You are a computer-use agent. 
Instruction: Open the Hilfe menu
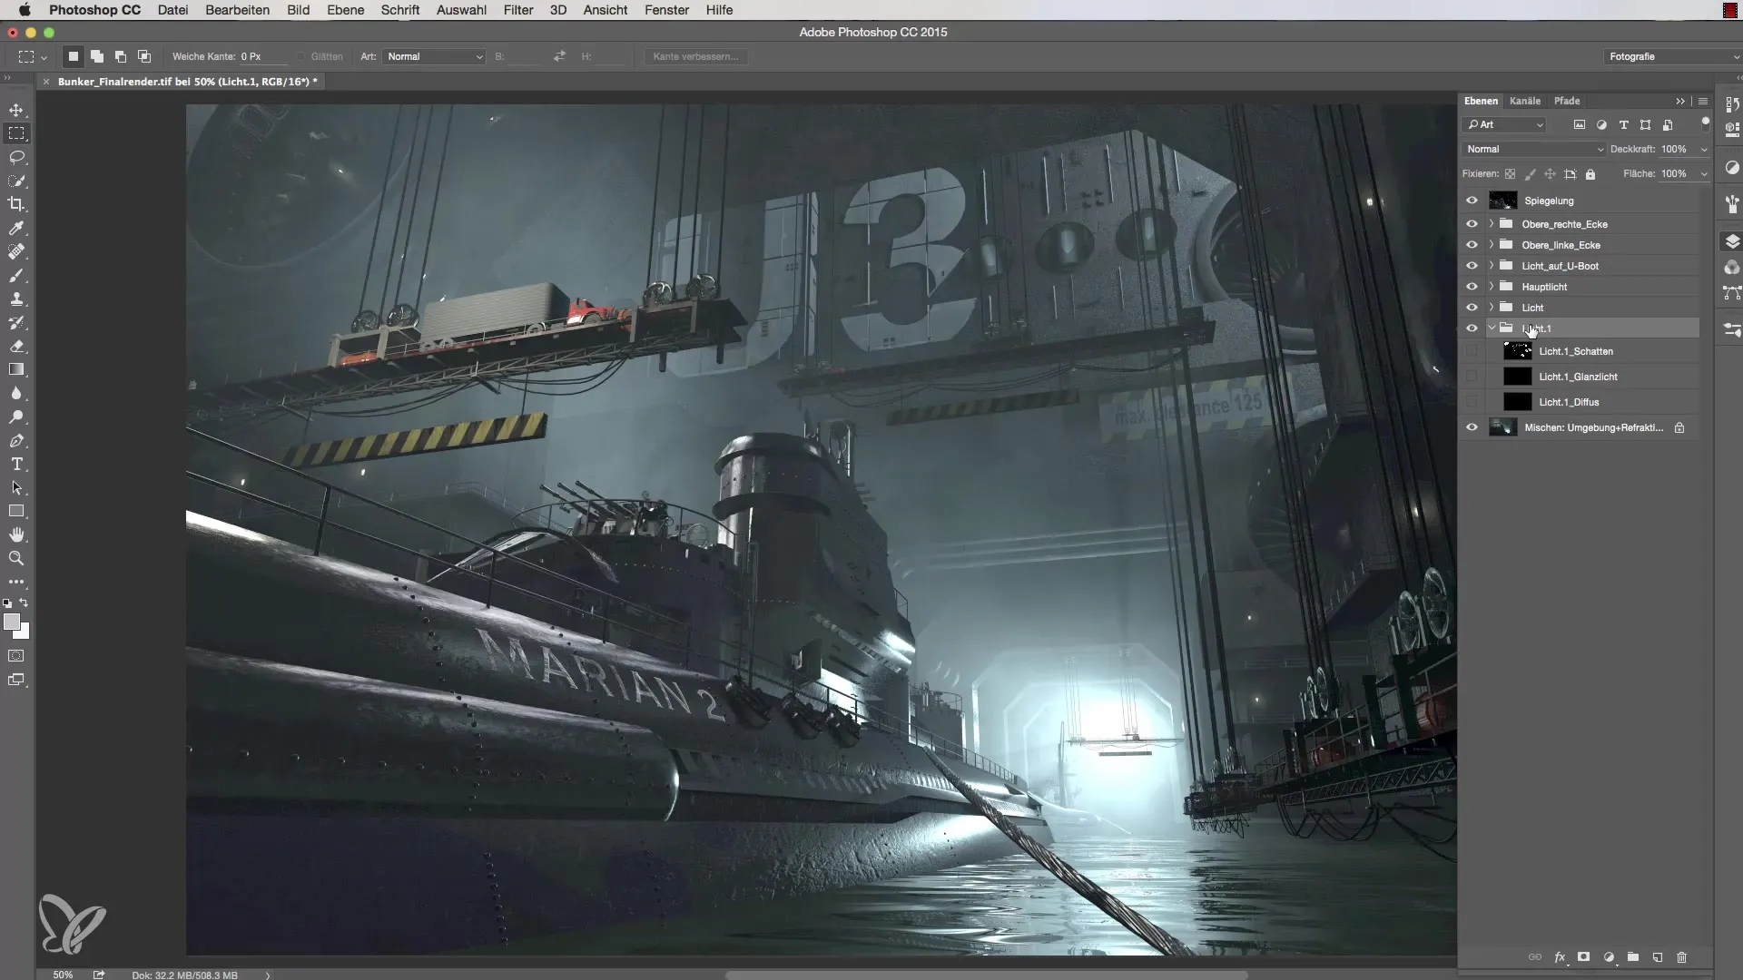click(x=719, y=10)
